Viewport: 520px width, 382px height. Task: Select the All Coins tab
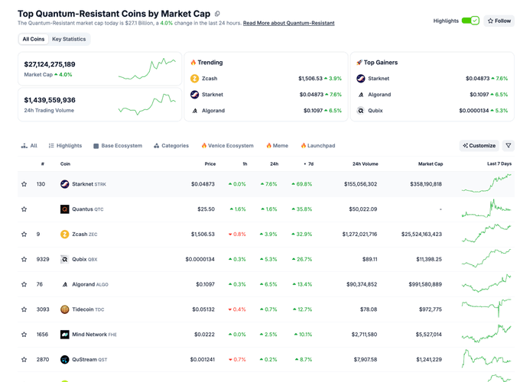(x=33, y=39)
